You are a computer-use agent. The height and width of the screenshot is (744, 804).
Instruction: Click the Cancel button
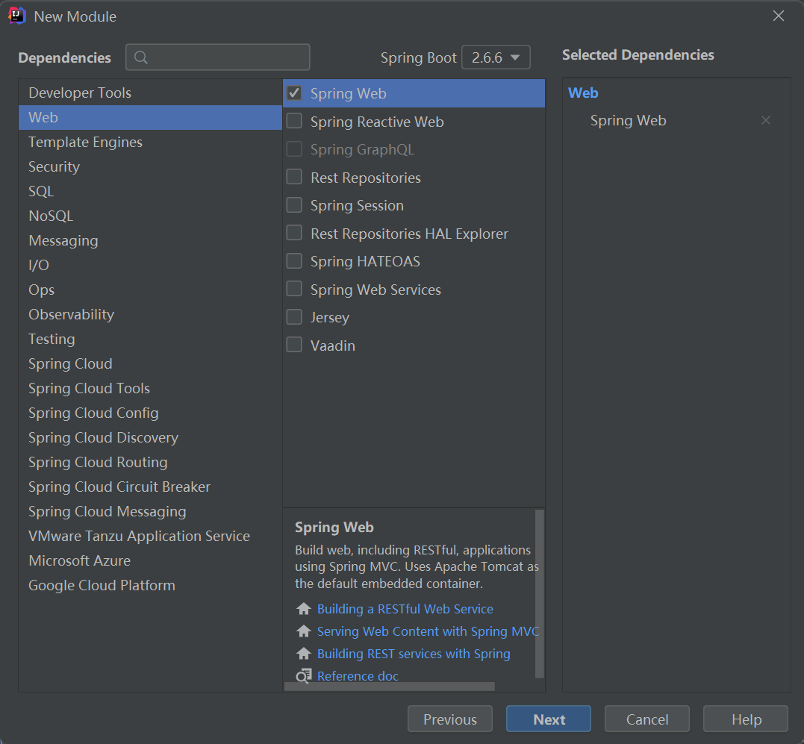647,719
